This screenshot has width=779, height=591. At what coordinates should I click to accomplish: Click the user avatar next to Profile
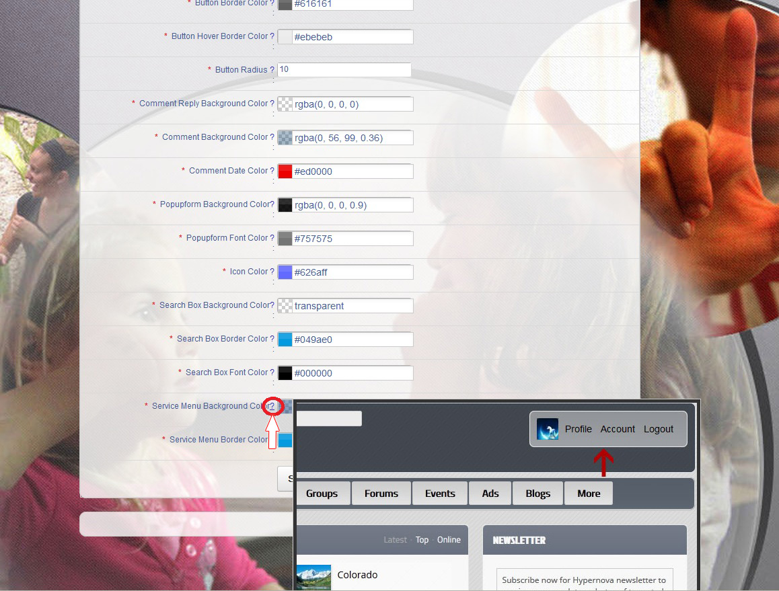click(548, 429)
